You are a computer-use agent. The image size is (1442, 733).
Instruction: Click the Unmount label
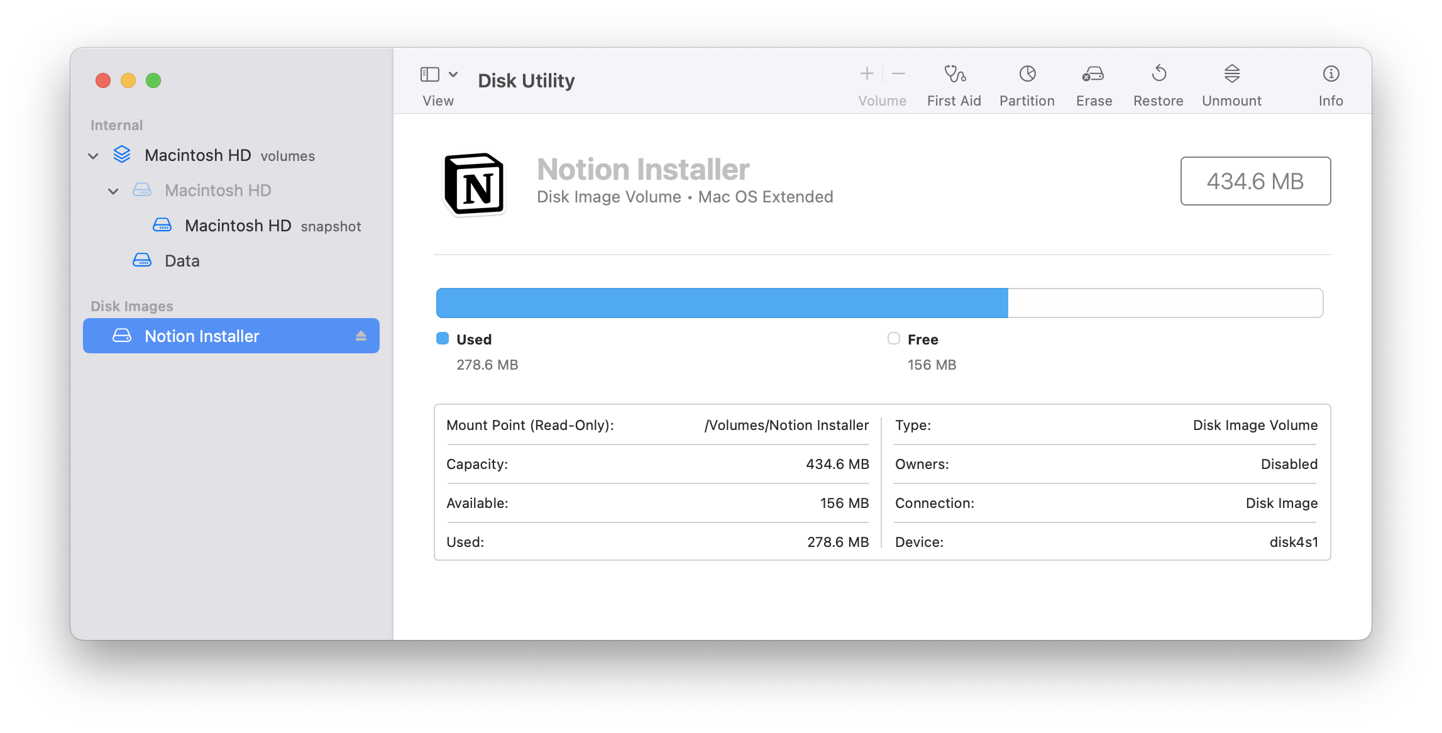tap(1232, 101)
